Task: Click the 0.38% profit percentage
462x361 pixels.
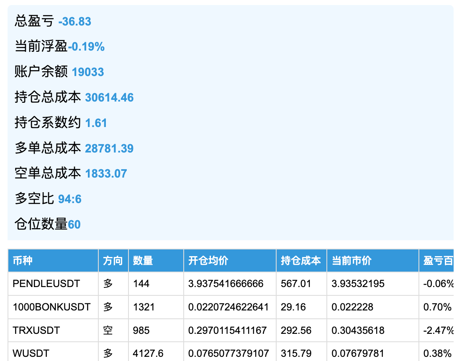Action: point(437,353)
